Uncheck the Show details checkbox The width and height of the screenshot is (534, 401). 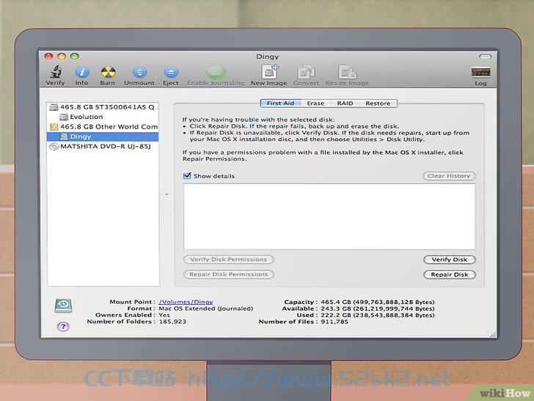(187, 176)
